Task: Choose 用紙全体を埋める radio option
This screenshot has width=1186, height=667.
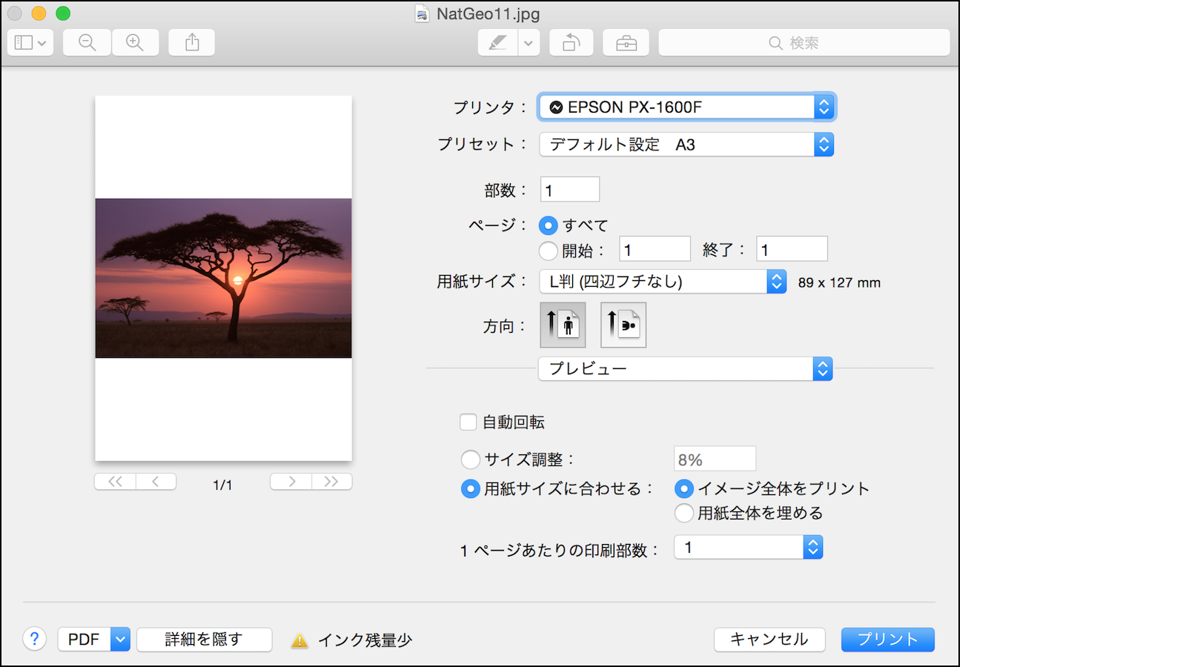Action: click(x=684, y=513)
